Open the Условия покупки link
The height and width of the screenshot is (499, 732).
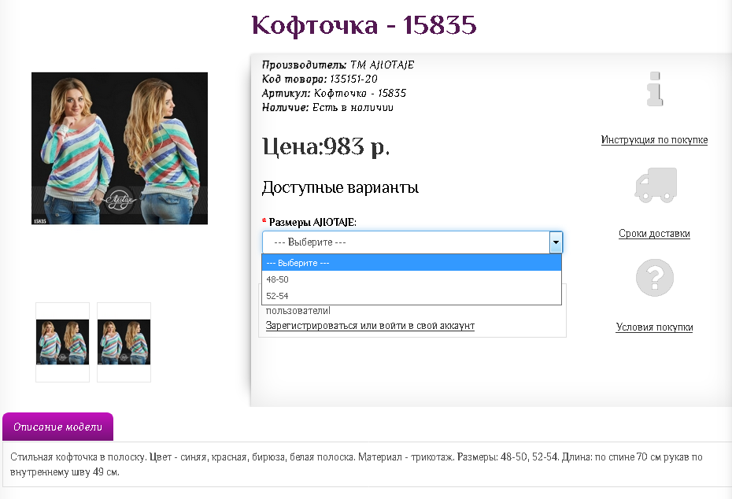tap(654, 327)
